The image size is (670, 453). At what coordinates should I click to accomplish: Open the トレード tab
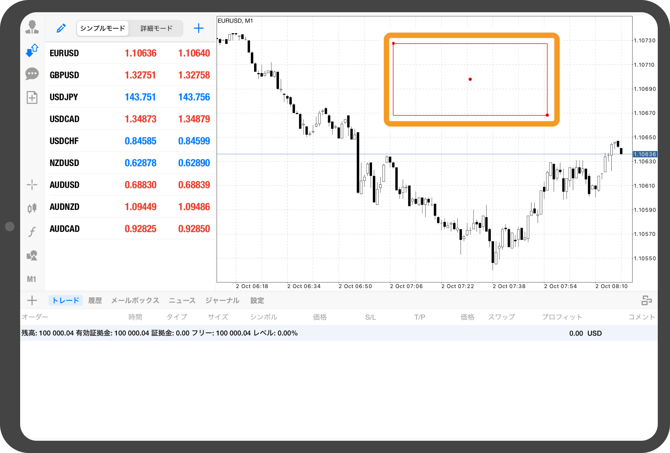[x=65, y=300]
